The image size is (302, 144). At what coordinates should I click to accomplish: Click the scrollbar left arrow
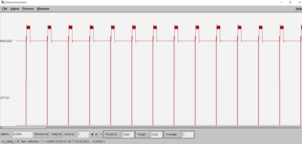coord(2,127)
